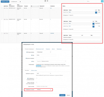Switch to 'Доступ' tab
This screenshot has height=97, width=104.
(53, 49)
